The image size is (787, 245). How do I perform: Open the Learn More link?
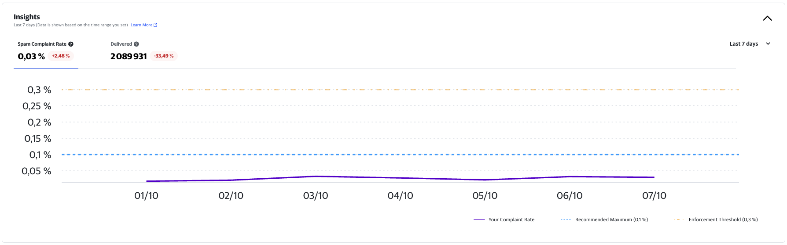(x=141, y=25)
